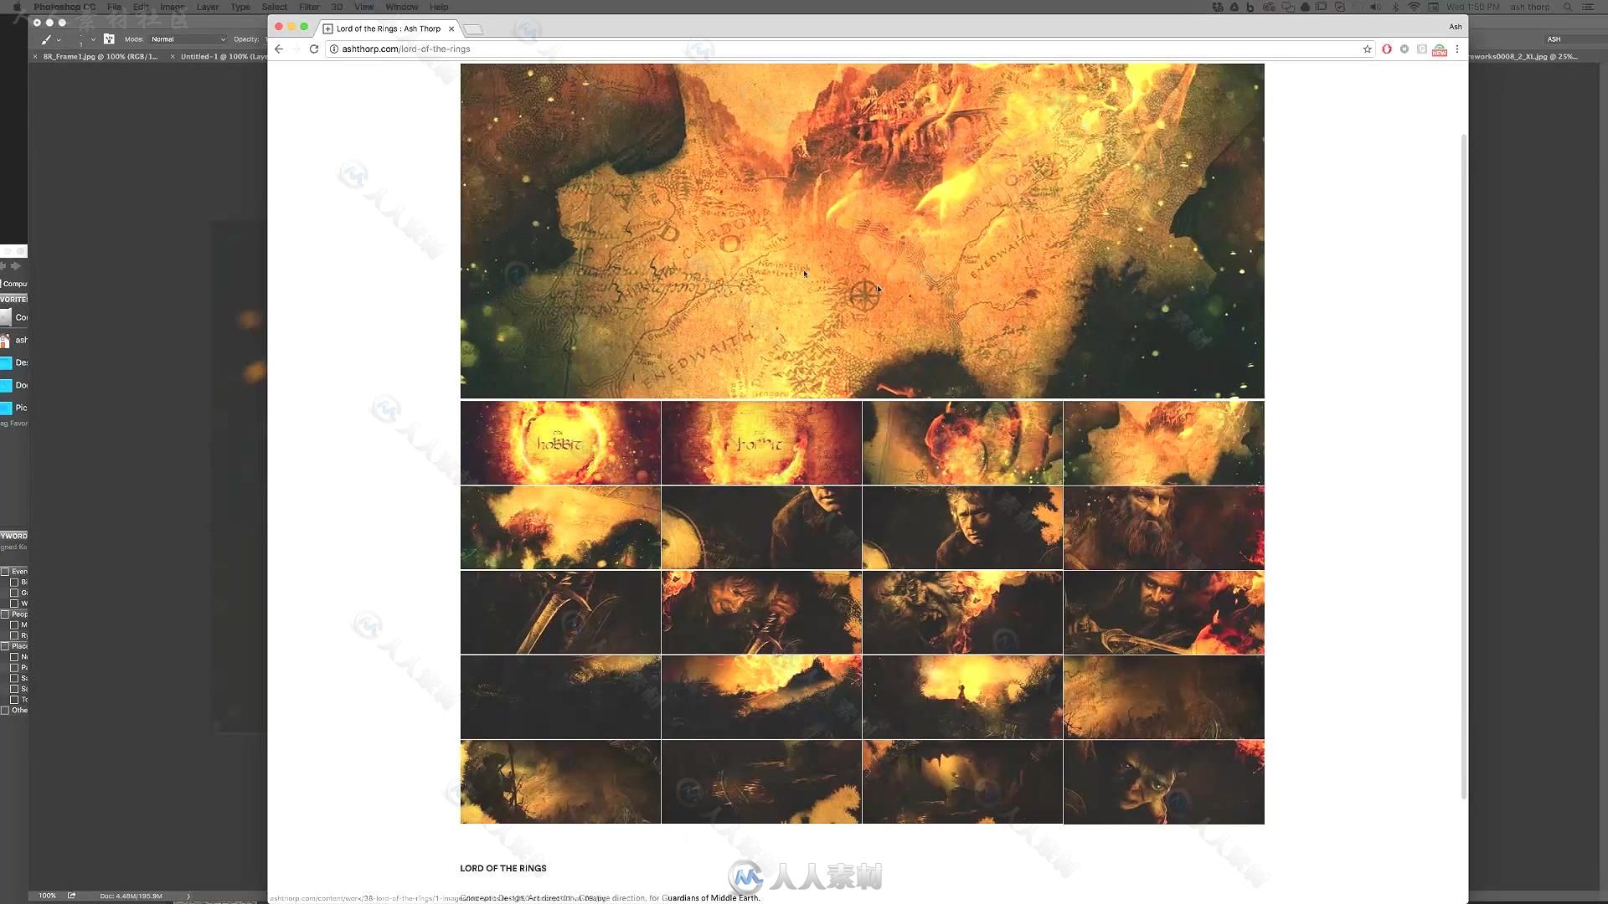Open the Bluetooth status menu
Screen dimensions: 1608x904
(x=1395, y=7)
